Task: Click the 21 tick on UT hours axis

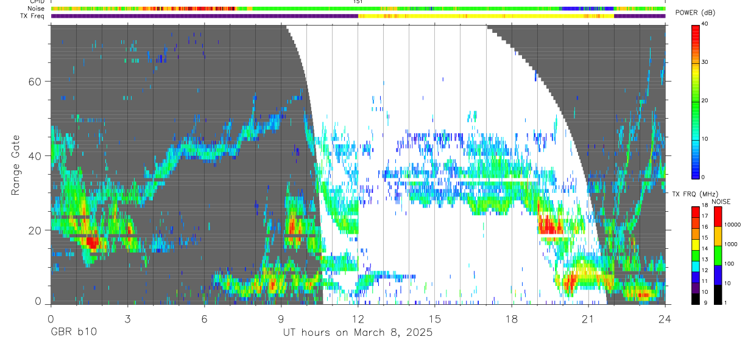Action: [x=588, y=318]
